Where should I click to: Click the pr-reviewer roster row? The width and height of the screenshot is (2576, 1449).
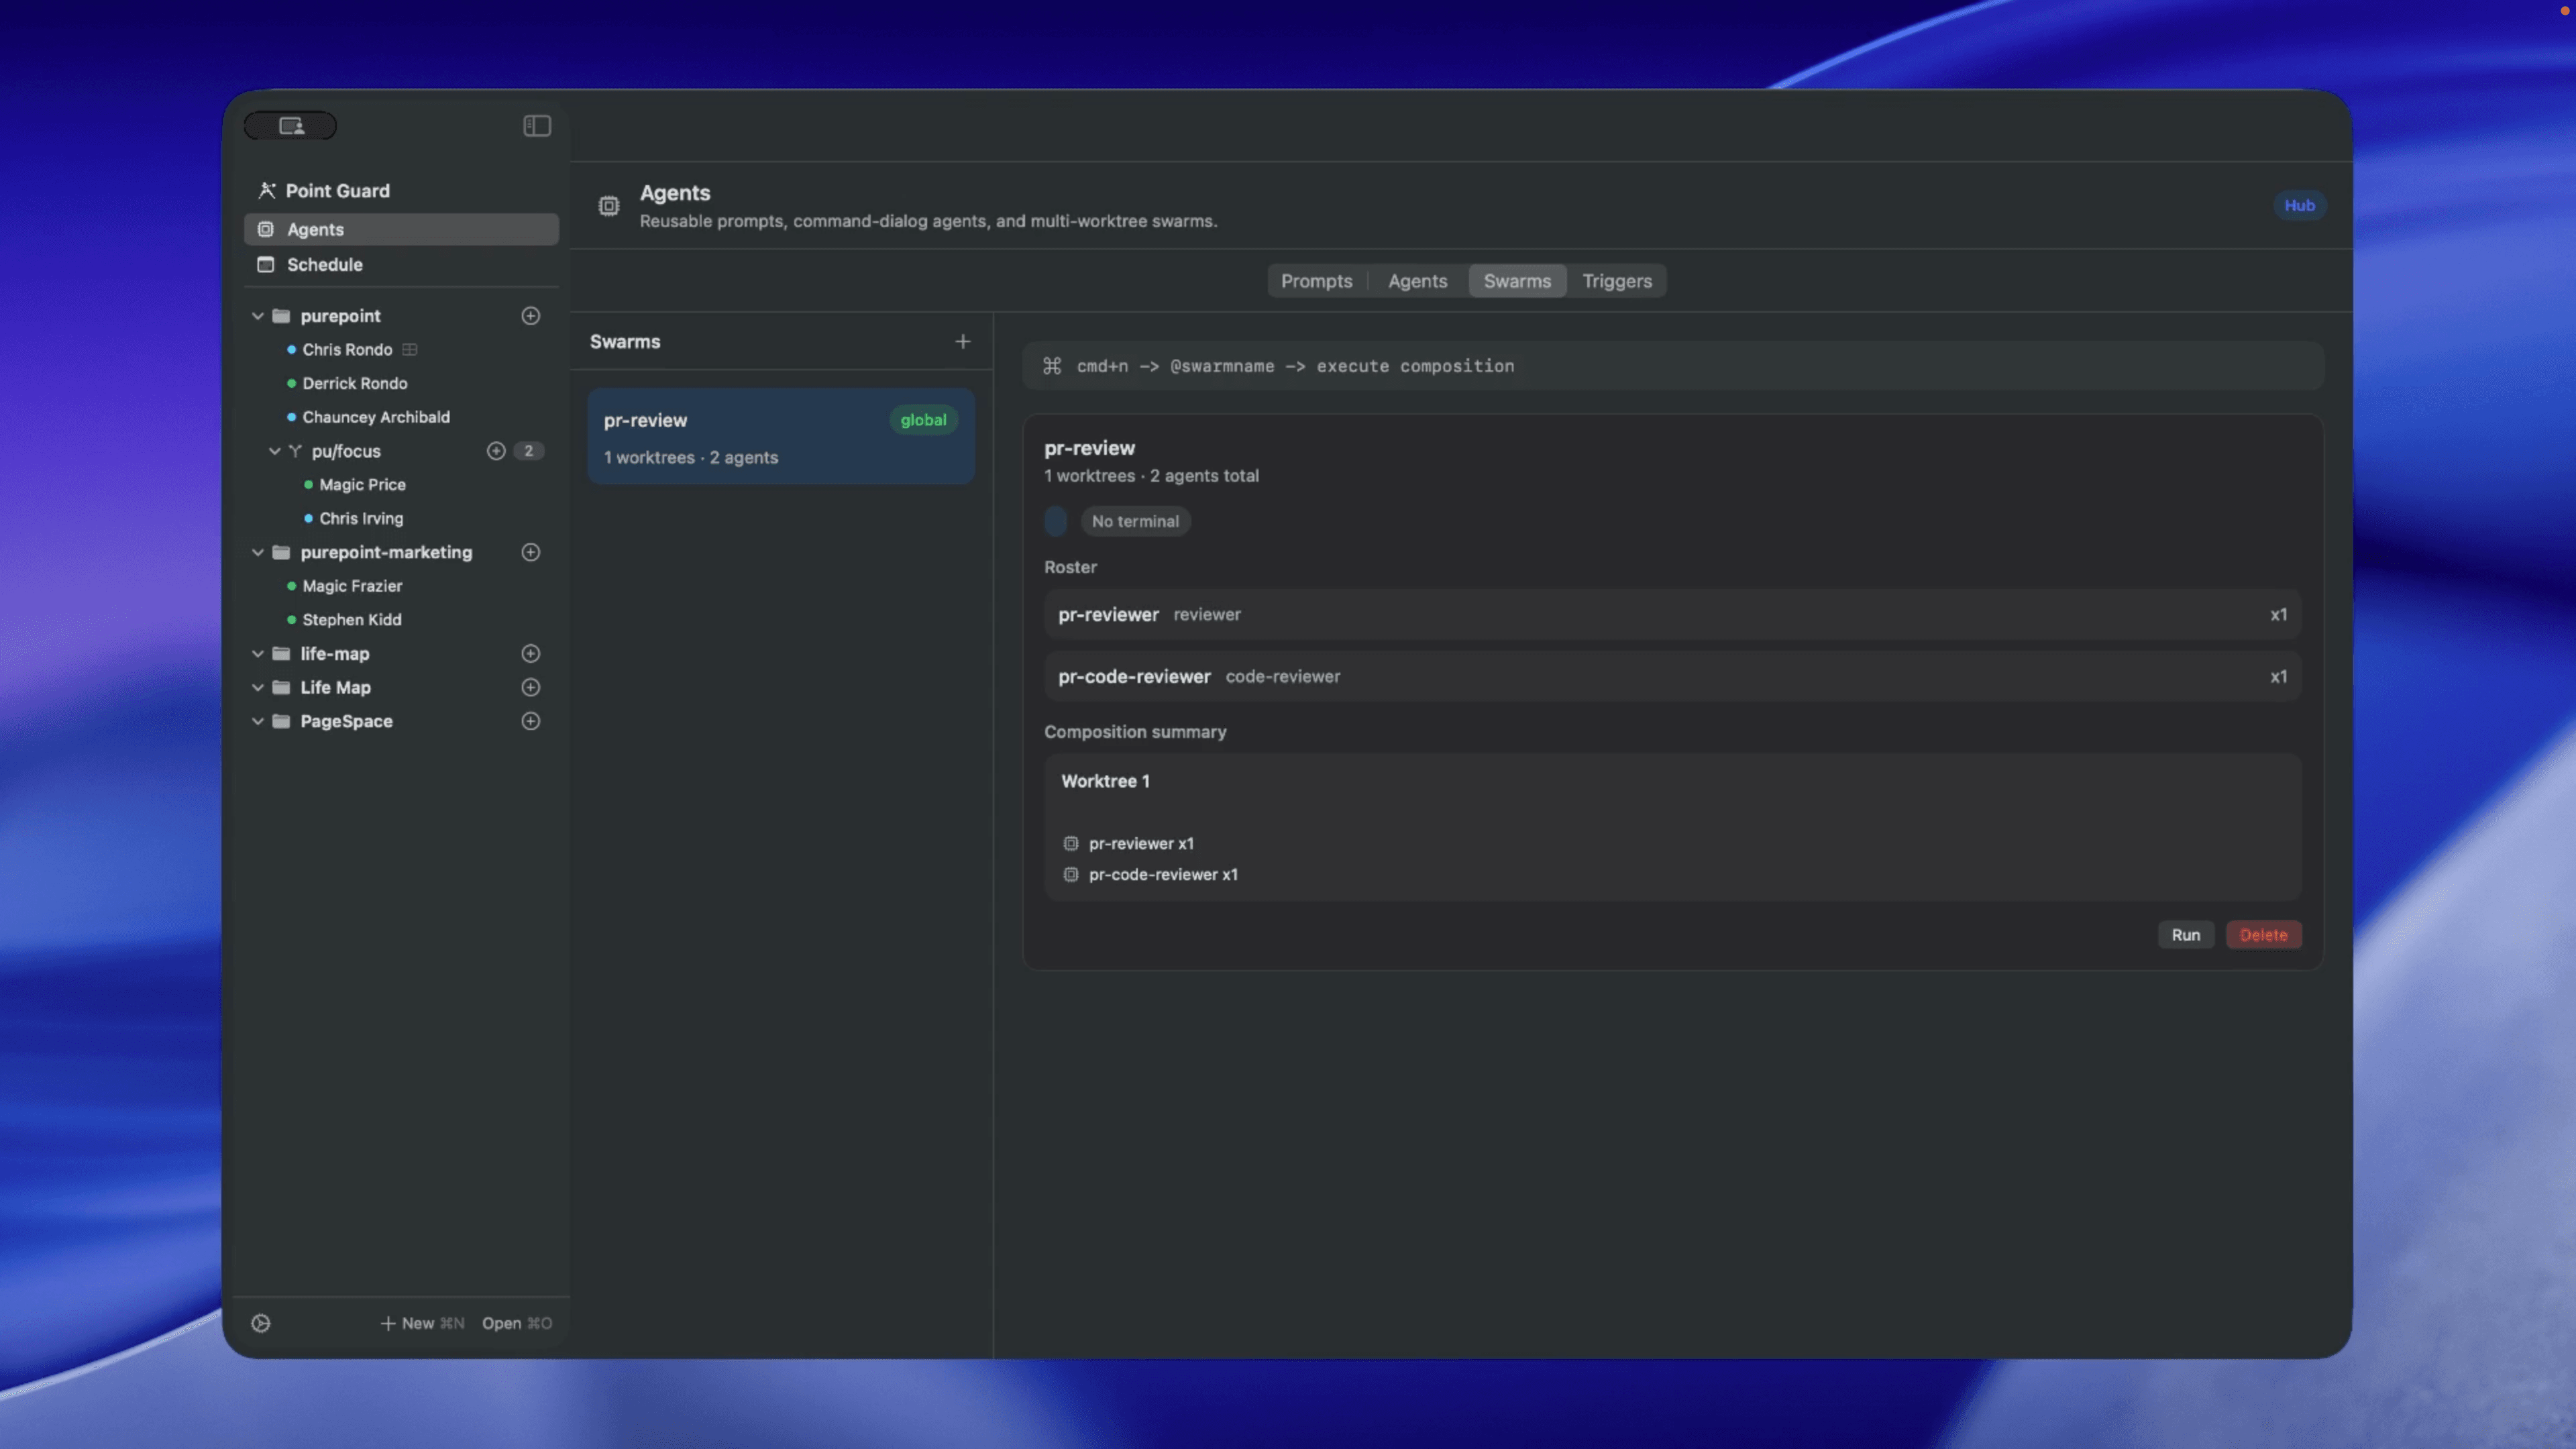tap(1672, 615)
